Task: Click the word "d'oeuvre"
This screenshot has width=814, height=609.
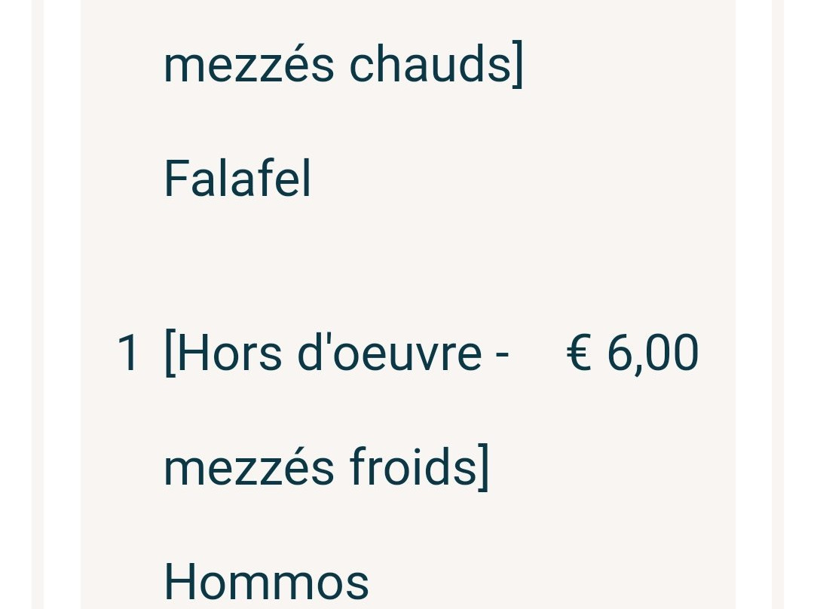Action: tap(390, 353)
